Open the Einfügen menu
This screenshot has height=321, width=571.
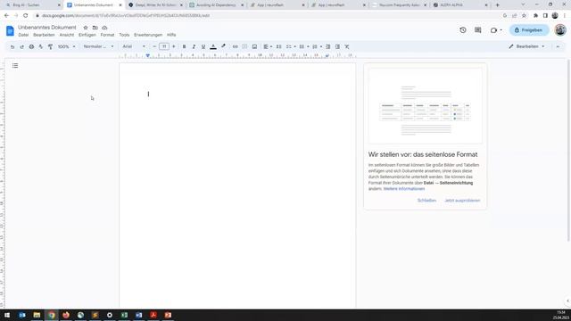click(87, 35)
